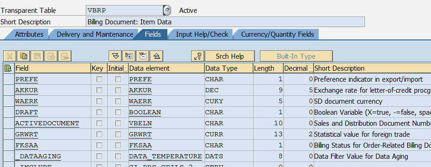Click 'SD document currency' description
The width and height of the screenshot is (431, 167).
[348, 101]
